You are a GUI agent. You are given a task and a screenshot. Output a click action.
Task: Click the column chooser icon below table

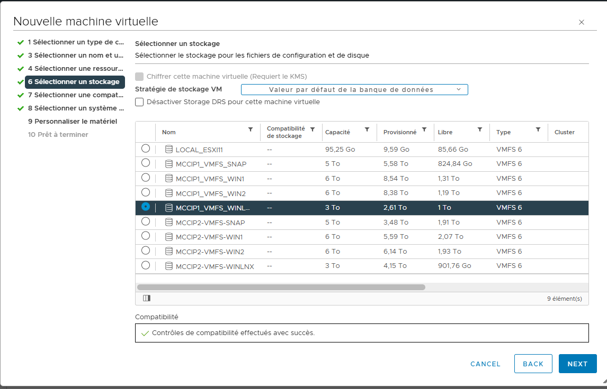click(147, 299)
